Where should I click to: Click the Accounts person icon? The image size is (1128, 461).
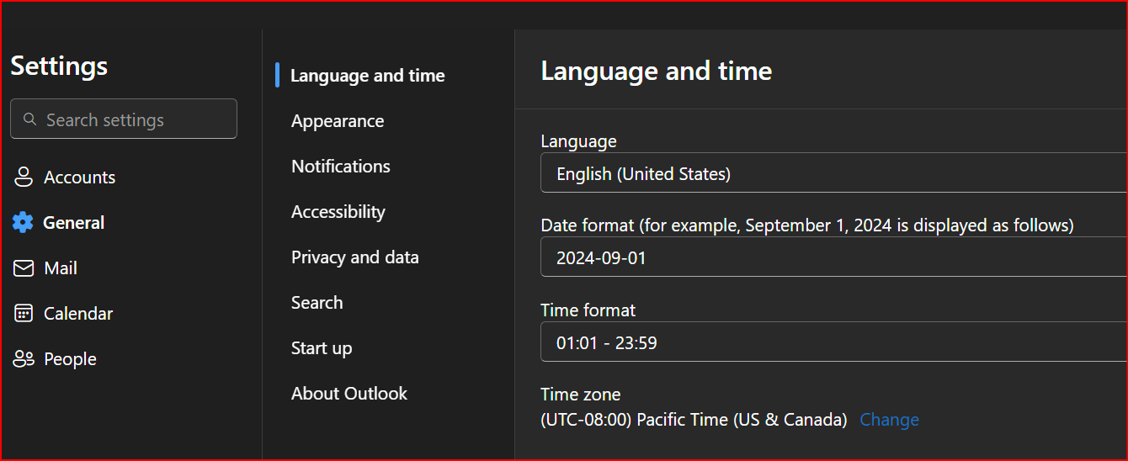tap(23, 178)
